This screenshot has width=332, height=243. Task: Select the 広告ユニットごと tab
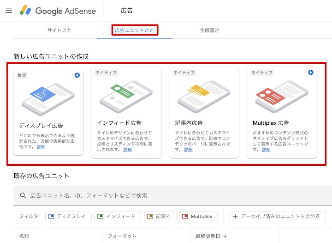pos(135,30)
